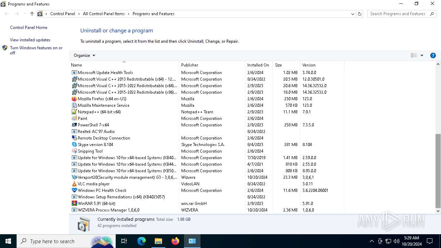Select the VLC media player cone icon
The height and width of the screenshot is (248, 441).
(74, 184)
